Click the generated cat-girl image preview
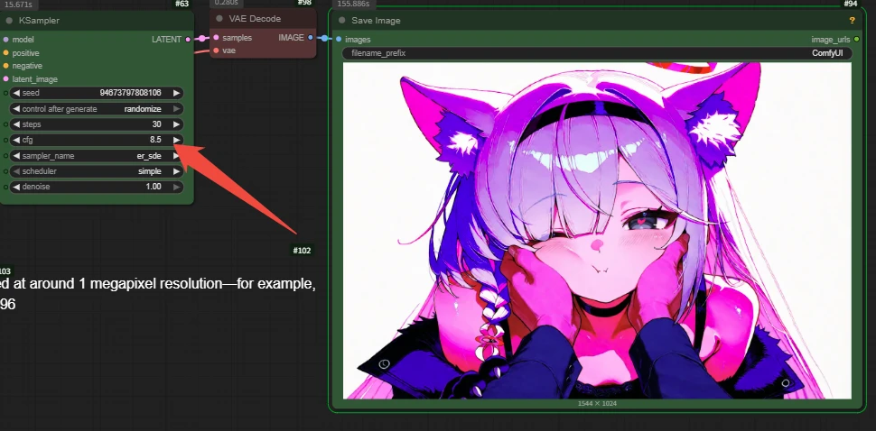 (596, 234)
